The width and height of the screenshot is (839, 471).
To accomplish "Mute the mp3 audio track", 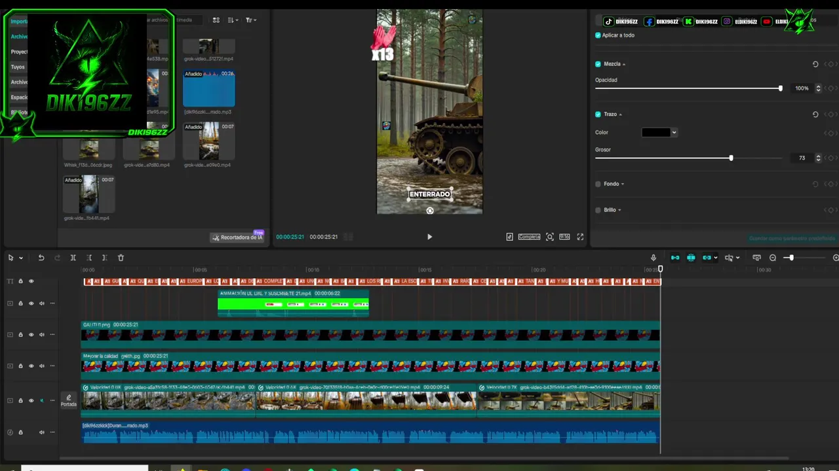I will point(41,432).
